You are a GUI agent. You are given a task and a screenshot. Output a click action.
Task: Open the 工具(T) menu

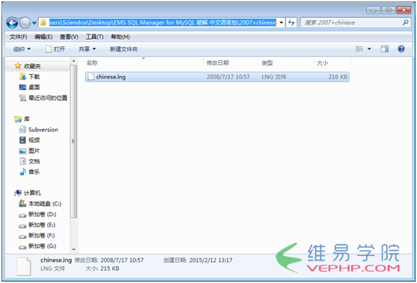(94, 37)
